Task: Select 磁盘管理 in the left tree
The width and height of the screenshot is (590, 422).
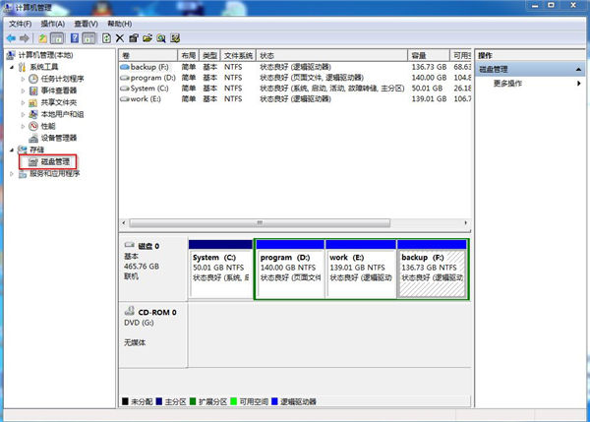Action: [49, 161]
